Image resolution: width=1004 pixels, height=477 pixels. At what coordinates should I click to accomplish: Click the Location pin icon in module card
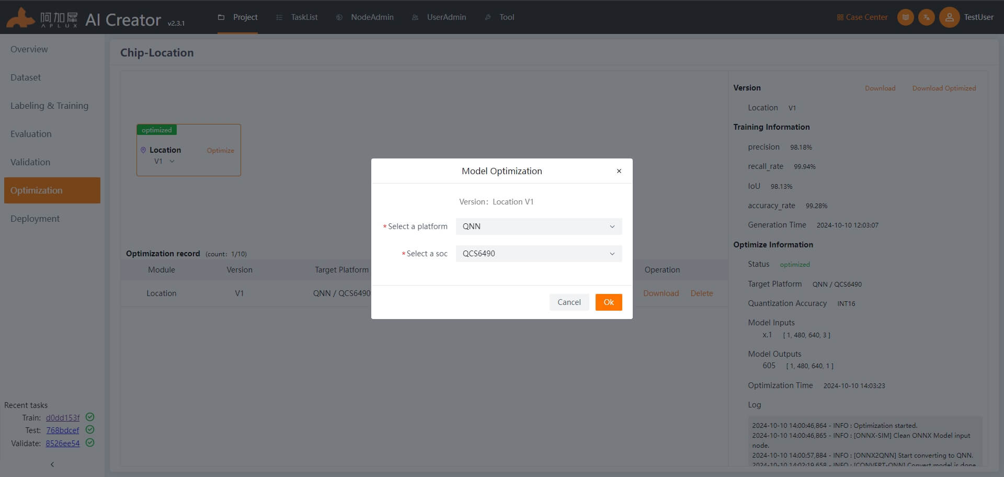[143, 150]
